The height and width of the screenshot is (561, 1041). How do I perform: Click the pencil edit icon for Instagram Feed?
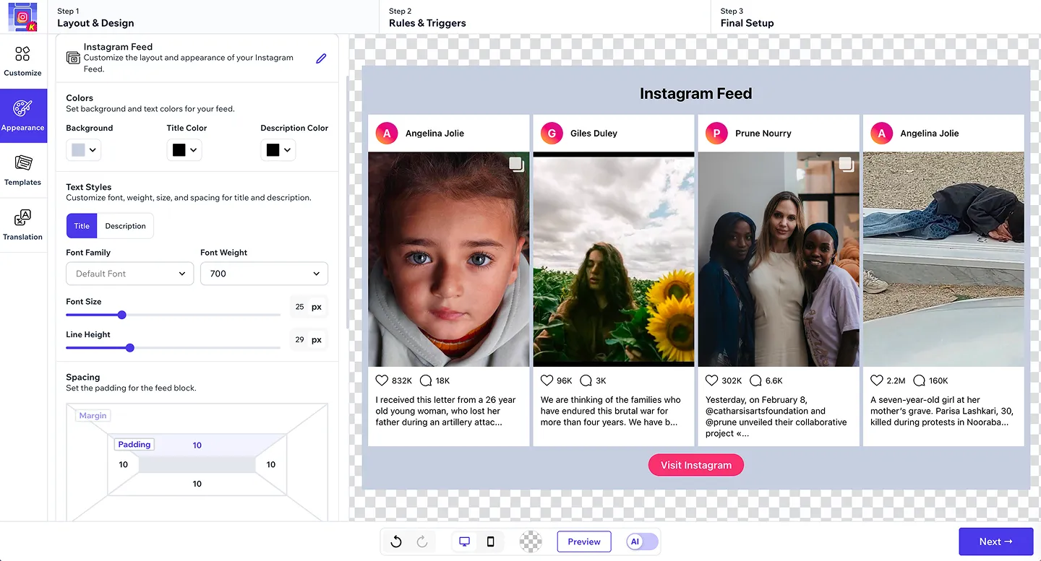pyautogui.click(x=321, y=58)
